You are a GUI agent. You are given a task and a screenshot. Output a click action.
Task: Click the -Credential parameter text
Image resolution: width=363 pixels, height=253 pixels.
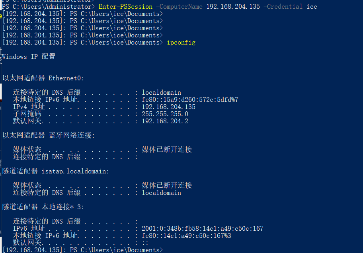click(x=283, y=7)
